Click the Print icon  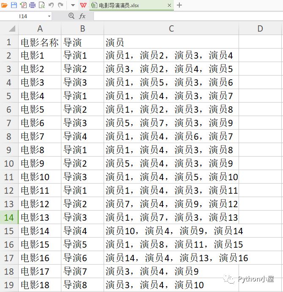(33, 5)
